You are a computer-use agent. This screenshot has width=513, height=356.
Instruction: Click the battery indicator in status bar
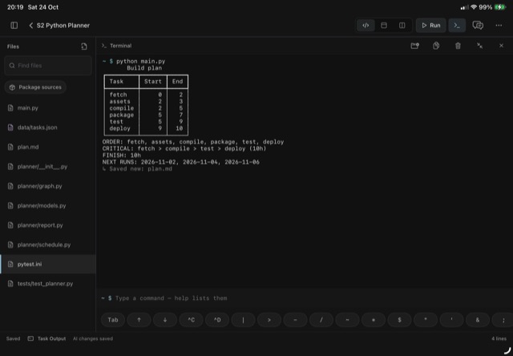click(500, 7)
